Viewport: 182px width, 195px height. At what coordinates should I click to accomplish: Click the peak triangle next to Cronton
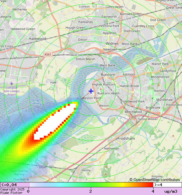93,3
